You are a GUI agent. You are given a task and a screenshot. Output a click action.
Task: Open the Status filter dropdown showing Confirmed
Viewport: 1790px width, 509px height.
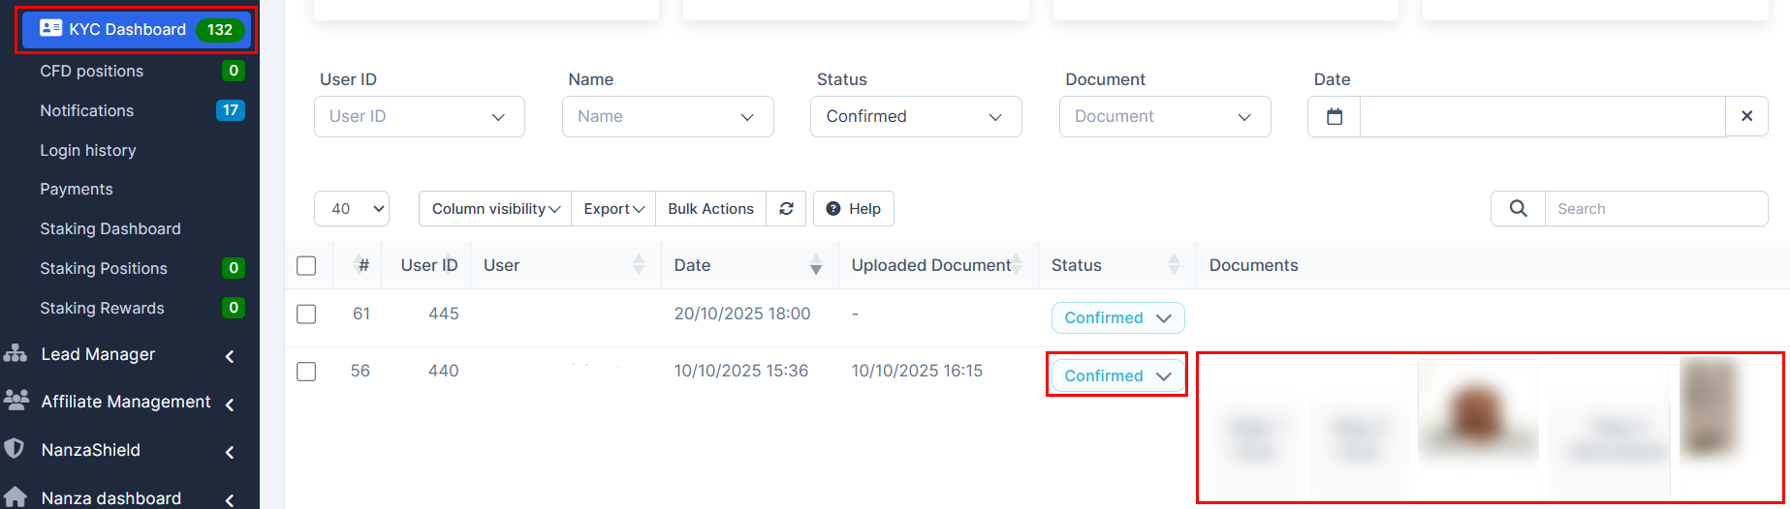click(x=916, y=116)
